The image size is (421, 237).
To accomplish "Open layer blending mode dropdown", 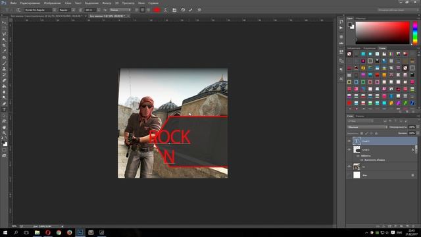I will (x=367, y=127).
